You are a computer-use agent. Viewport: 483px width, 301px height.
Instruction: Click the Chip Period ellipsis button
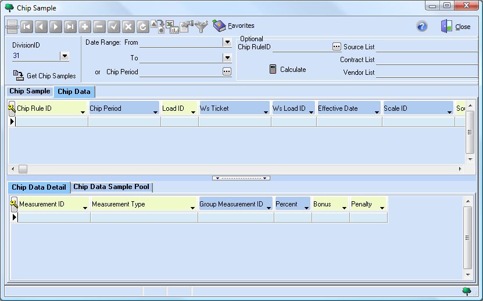click(227, 72)
